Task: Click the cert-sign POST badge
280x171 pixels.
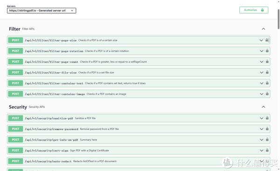Action: [x=15, y=150]
